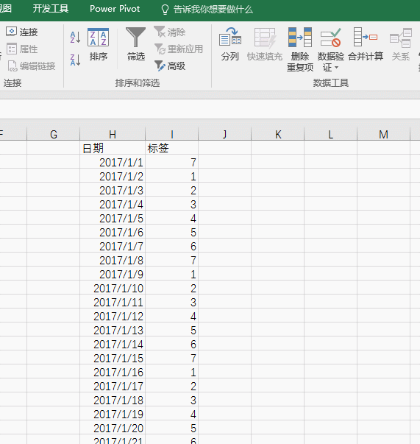
Task: Click 重新应用 reapply filter
Action: click(x=179, y=49)
